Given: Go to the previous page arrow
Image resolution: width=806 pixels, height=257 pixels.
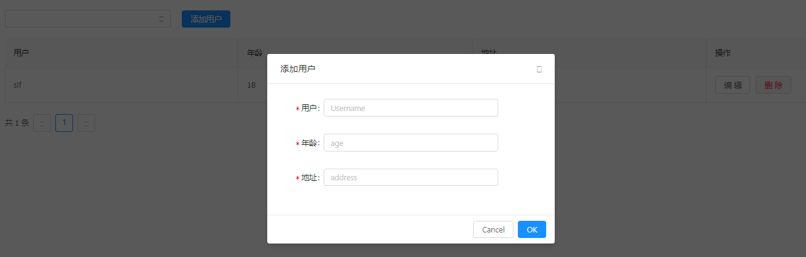Looking at the screenshot, I should pos(42,123).
